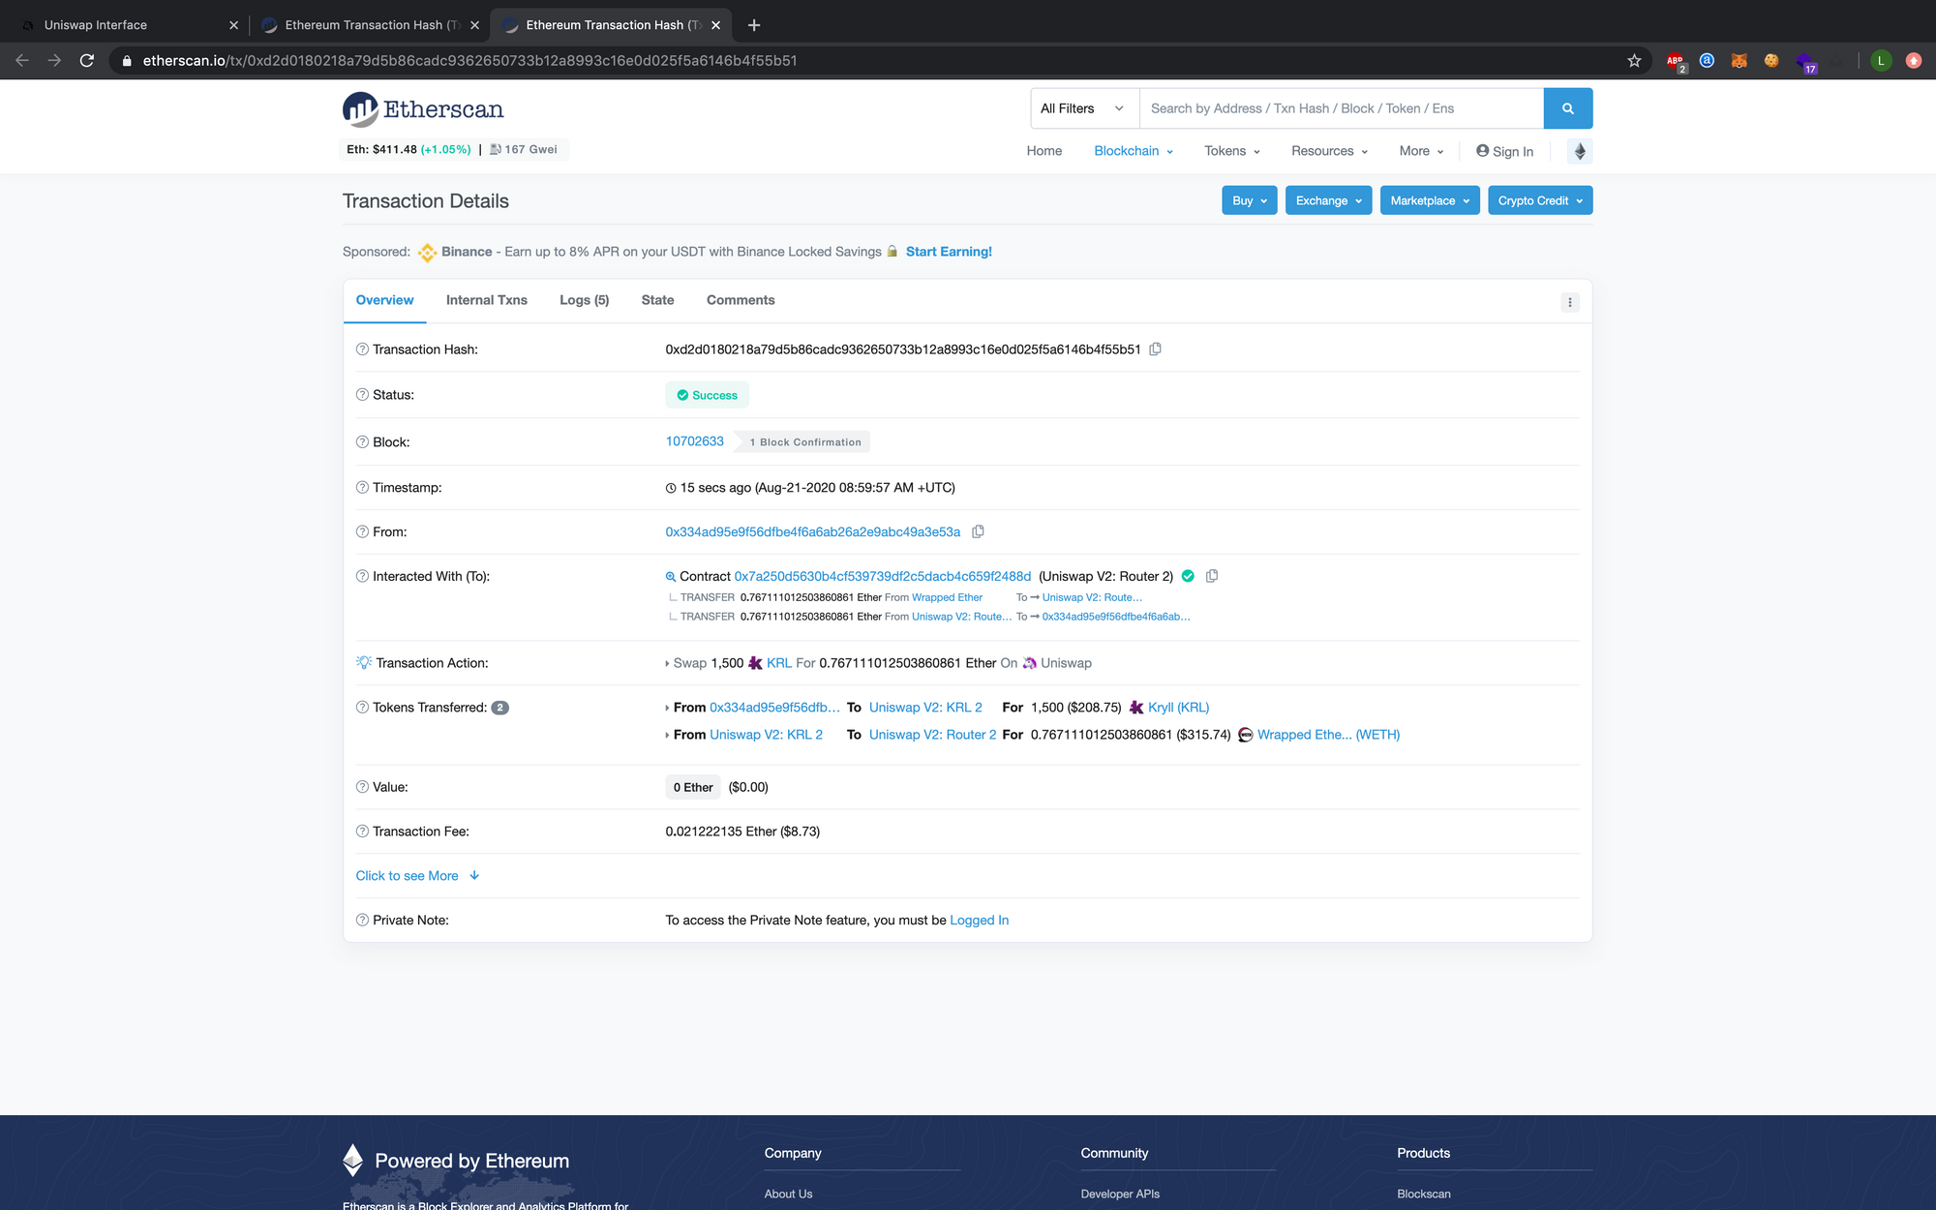The height and width of the screenshot is (1210, 1936).
Task: Open the Exchange dropdown button
Action: [1328, 200]
